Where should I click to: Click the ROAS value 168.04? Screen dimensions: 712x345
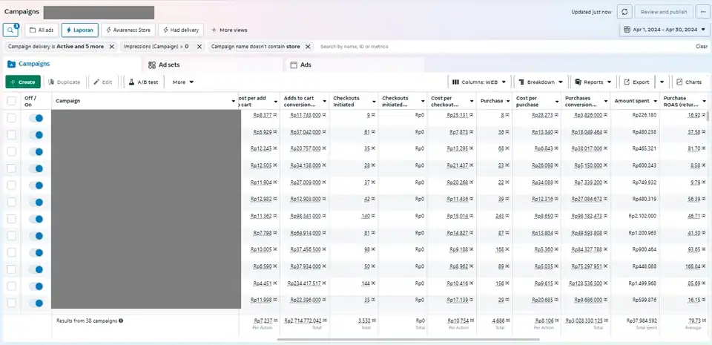pyautogui.click(x=693, y=266)
